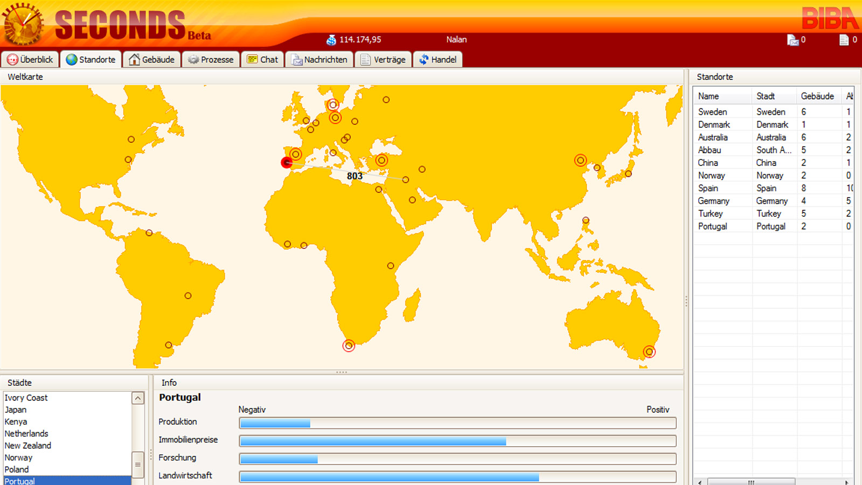Select the red Portugal marker on map

point(287,162)
